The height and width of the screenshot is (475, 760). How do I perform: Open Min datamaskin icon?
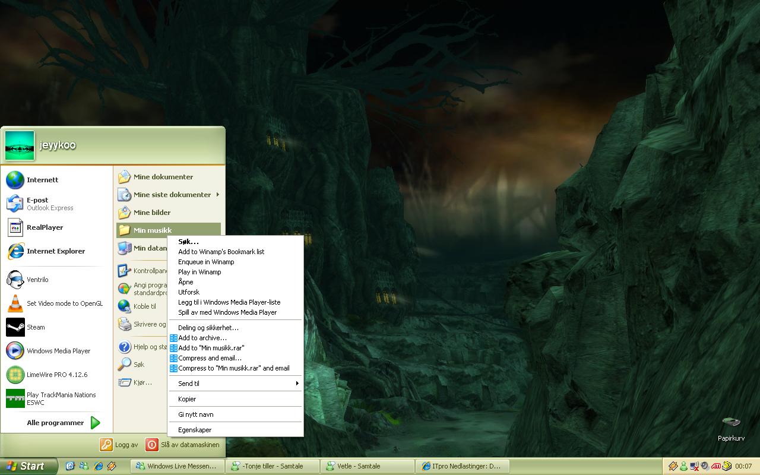(124, 248)
